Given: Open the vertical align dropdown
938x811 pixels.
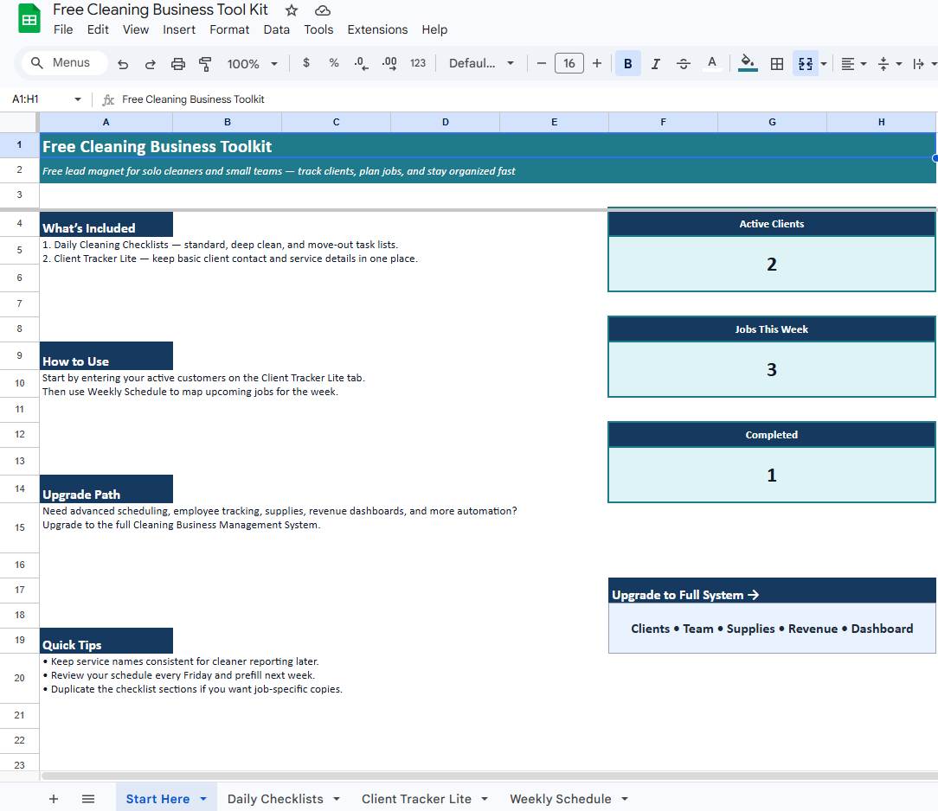Looking at the screenshot, I should click(890, 64).
